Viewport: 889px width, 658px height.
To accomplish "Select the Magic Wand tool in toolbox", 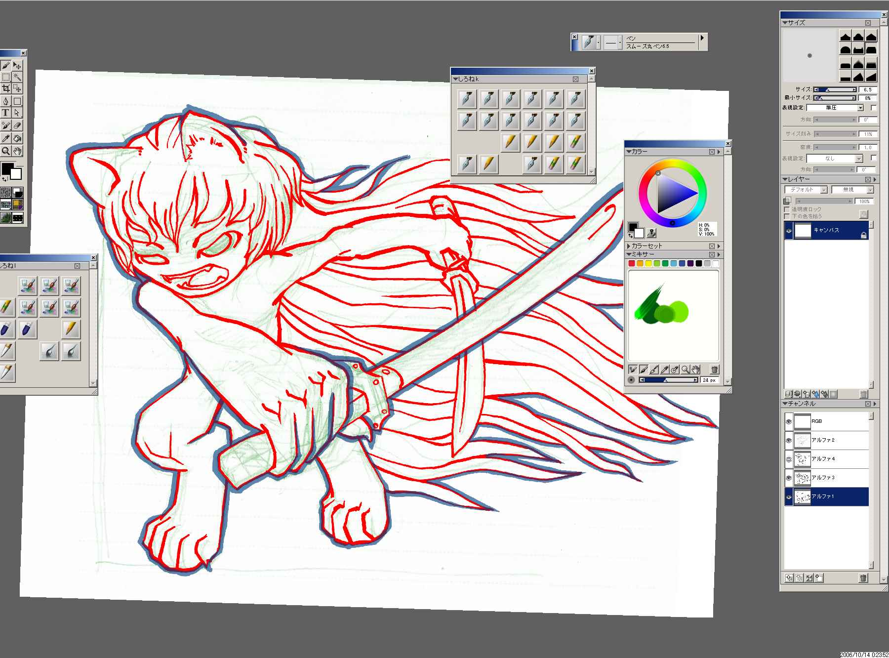I will (x=17, y=77).
